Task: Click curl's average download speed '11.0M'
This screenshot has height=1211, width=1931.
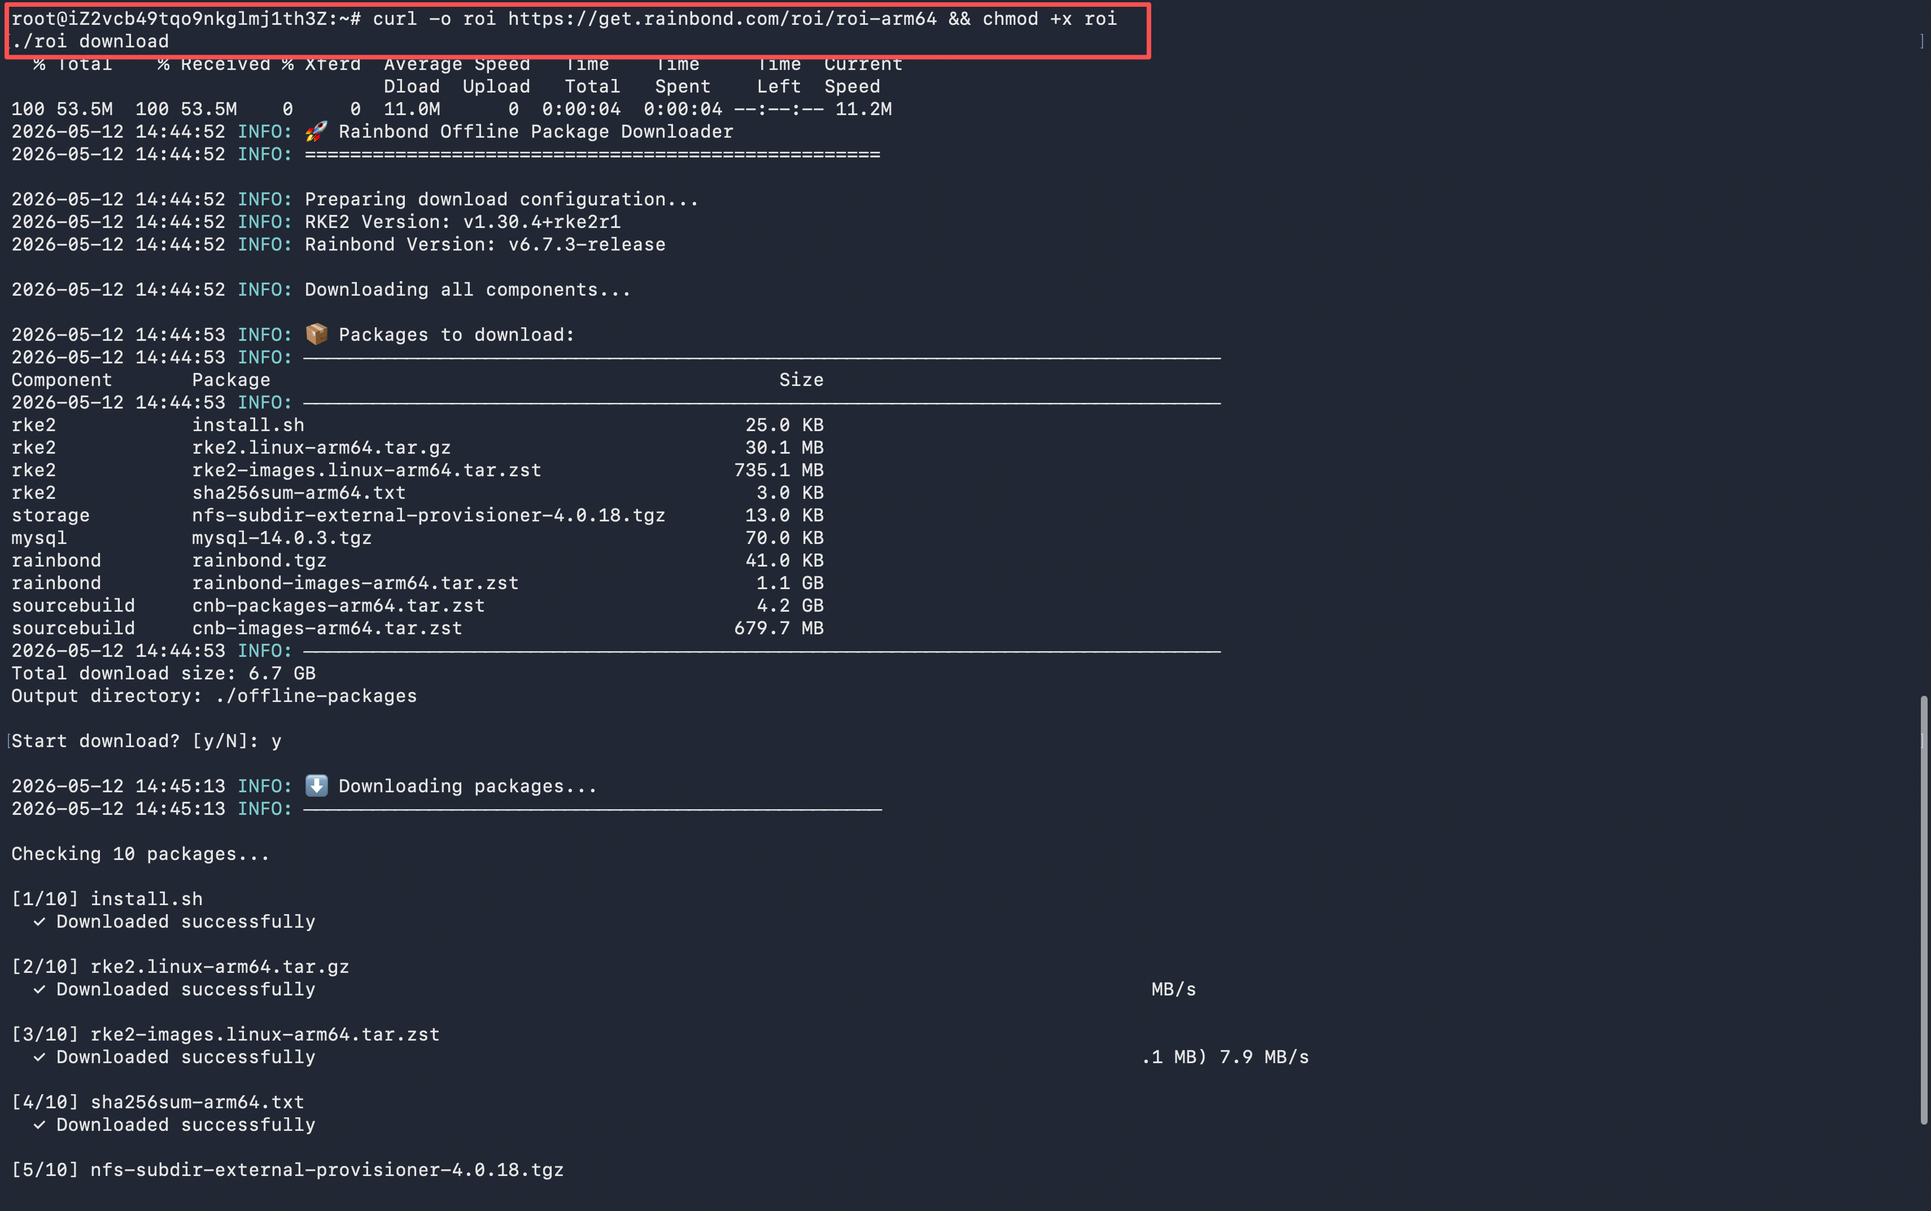Action: pos(412,109)
